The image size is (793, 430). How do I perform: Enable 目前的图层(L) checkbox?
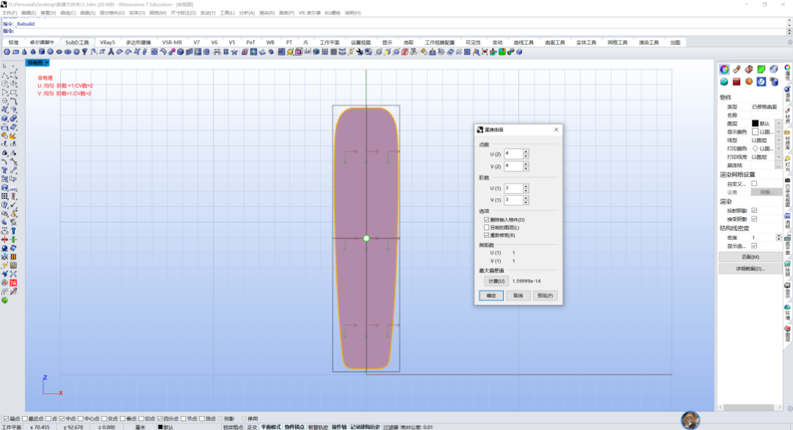click(x=487, y=227)
